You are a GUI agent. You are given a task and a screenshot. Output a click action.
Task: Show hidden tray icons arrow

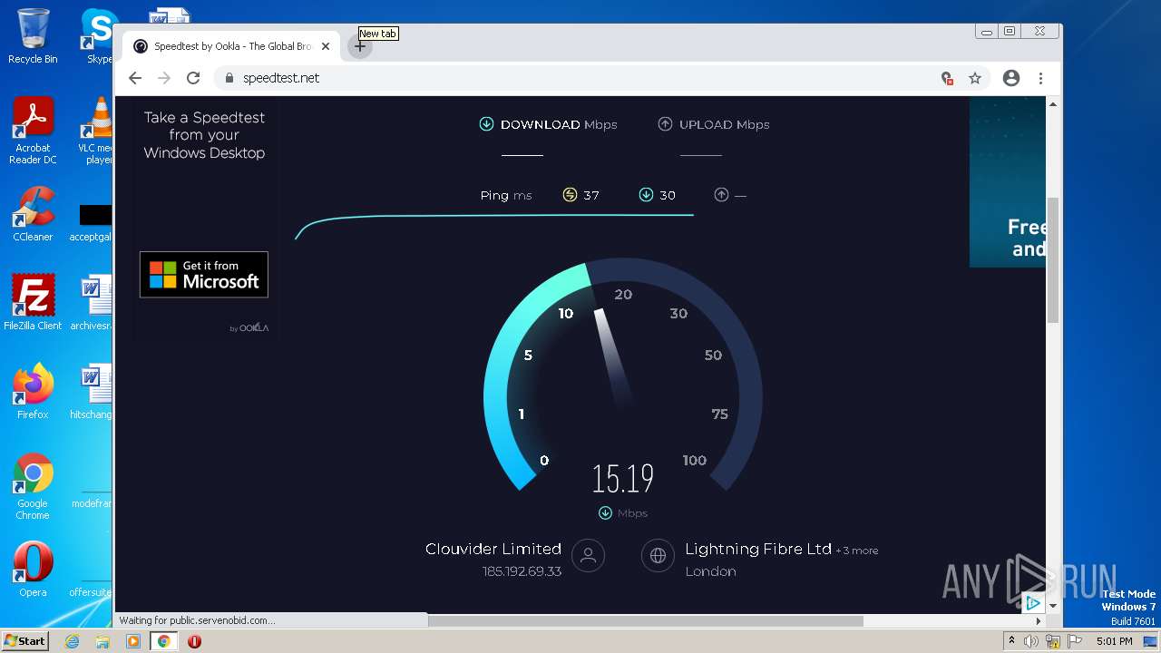pos(1011,641)
